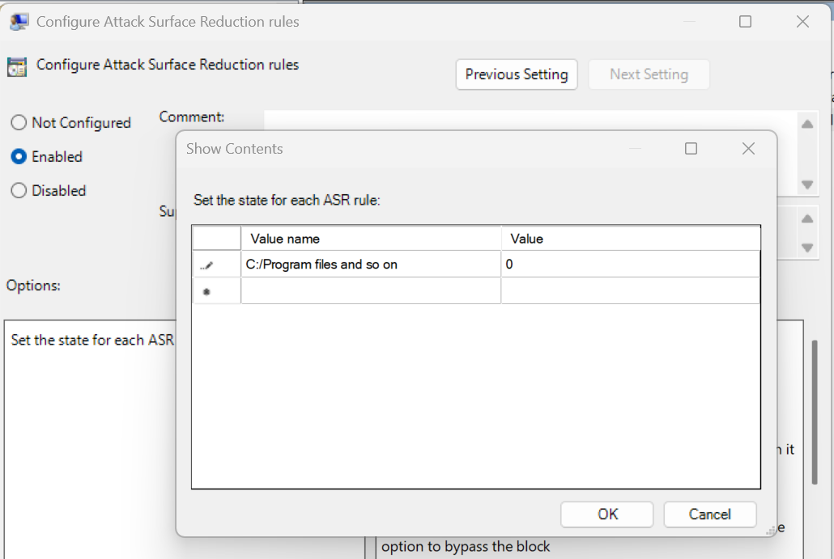The height and width of the screenshot is (559, 834).
Task: Click the Value name column header
Action: 371,239
